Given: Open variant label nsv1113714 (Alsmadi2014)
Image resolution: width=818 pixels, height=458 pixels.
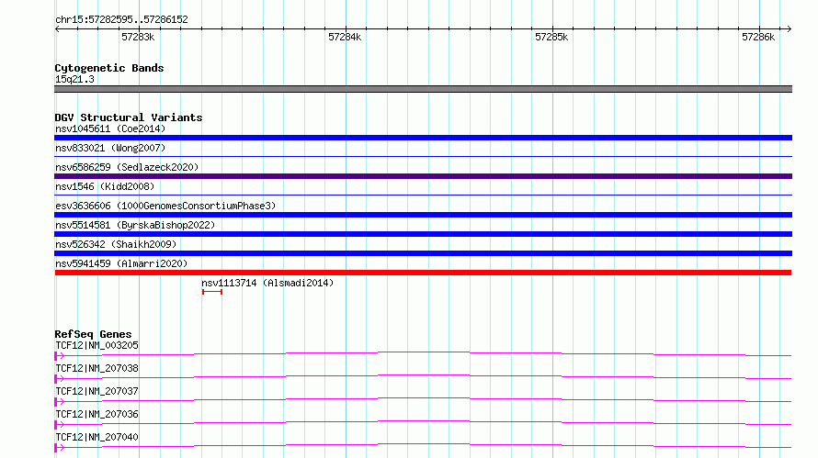Looking at the screenshot, I should [x=267, y=283].
